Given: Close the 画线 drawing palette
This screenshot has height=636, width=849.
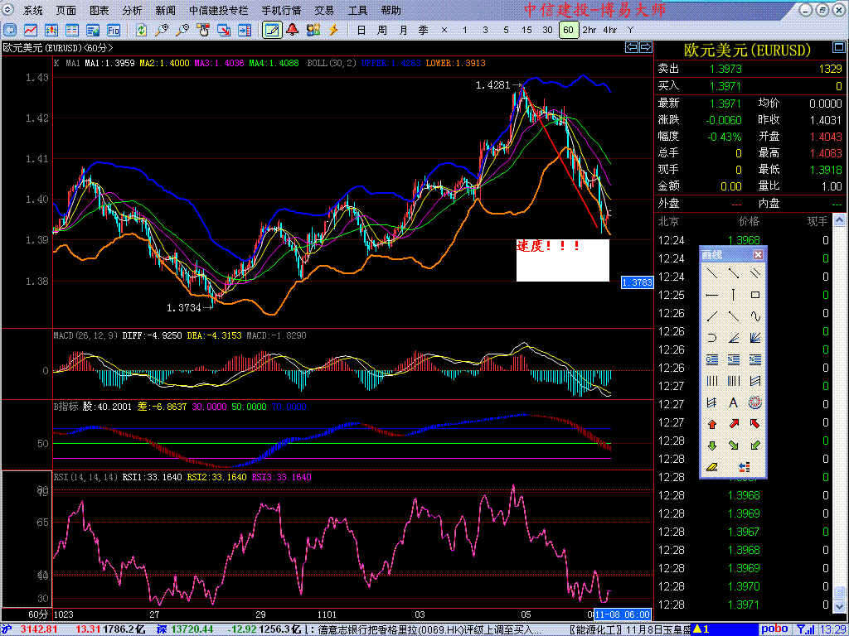Looking at the screenshot, I should [758, 255].
